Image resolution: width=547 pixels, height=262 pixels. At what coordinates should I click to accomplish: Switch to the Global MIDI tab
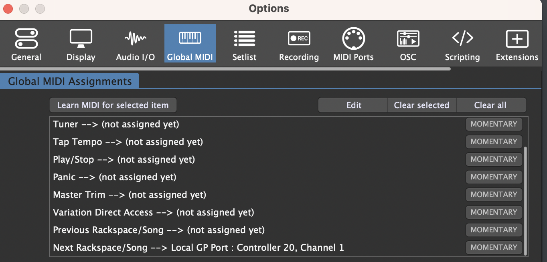point(190,43)
